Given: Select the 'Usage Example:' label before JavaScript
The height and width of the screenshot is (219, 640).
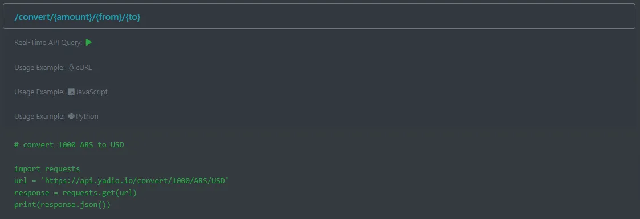Looking at the screenshot, I should [x=39, y=92].
